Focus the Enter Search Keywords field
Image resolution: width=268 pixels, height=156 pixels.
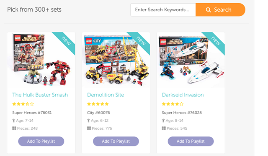[x=163, y=10]
